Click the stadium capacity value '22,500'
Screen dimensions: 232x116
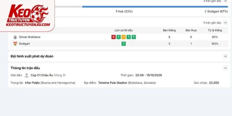point(214,83)
